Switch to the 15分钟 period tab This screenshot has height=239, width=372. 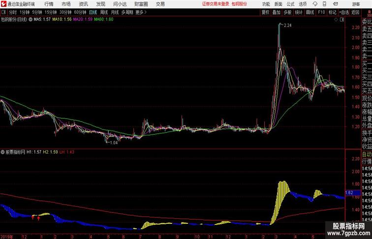tap(51, 12)
